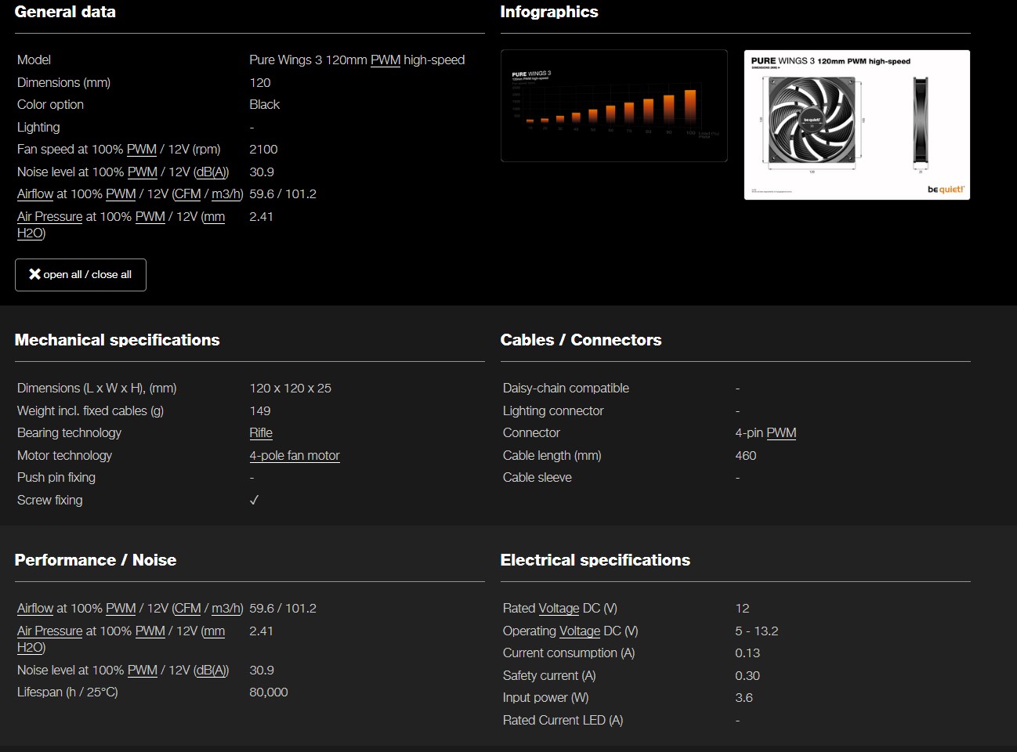Toggle the Performance / Noise section heading
This screenshot has width=1017, height=752.
point(96,560)
